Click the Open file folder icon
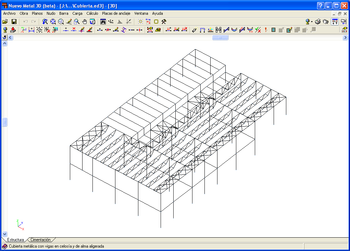 (5, 22)
